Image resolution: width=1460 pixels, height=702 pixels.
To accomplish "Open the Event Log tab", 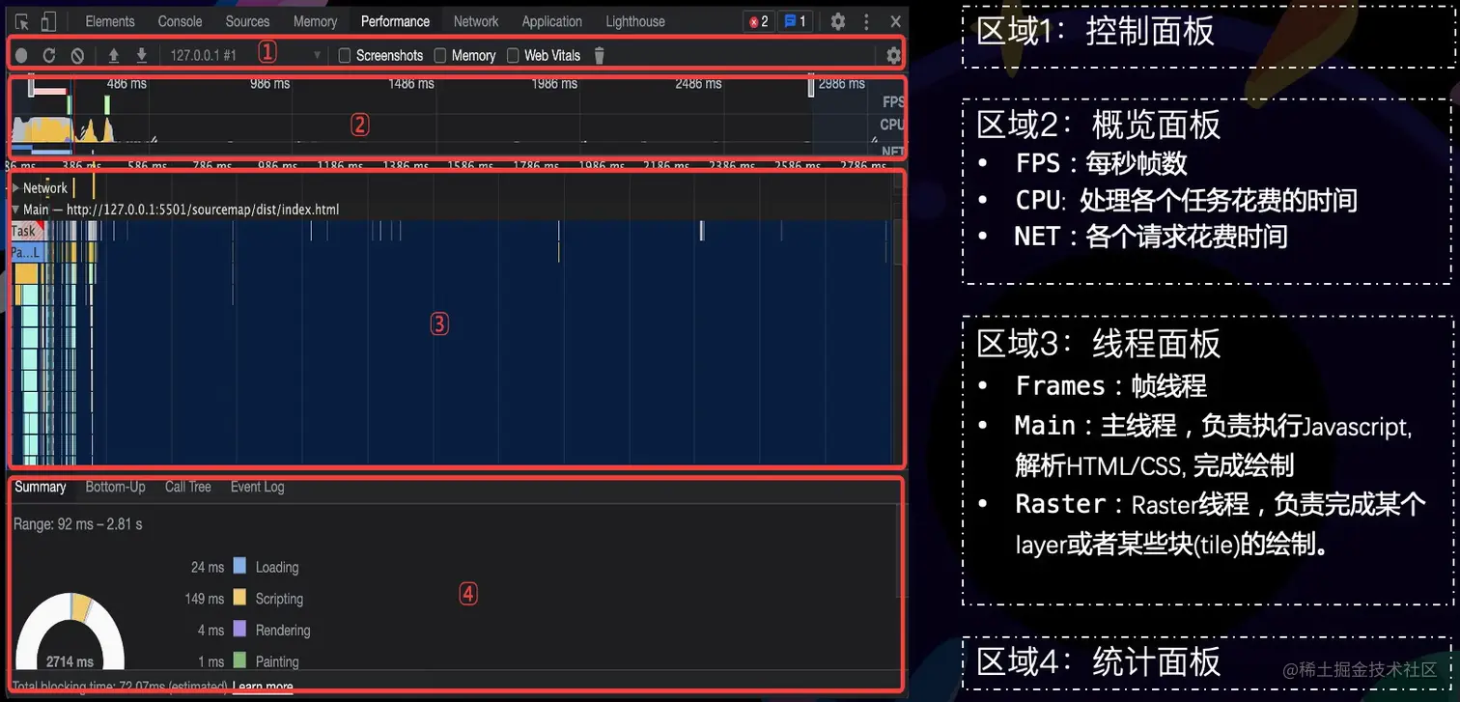I will pos(257,487).
